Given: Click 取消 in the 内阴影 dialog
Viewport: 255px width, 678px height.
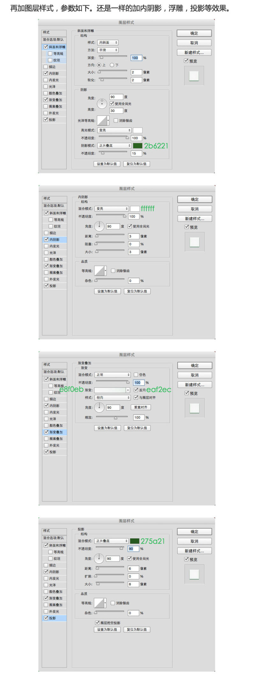Looking at the screenshot, I should (x=195, y=209).
